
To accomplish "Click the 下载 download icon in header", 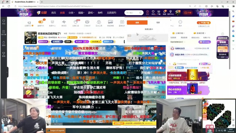I will [x=159, y=12].
